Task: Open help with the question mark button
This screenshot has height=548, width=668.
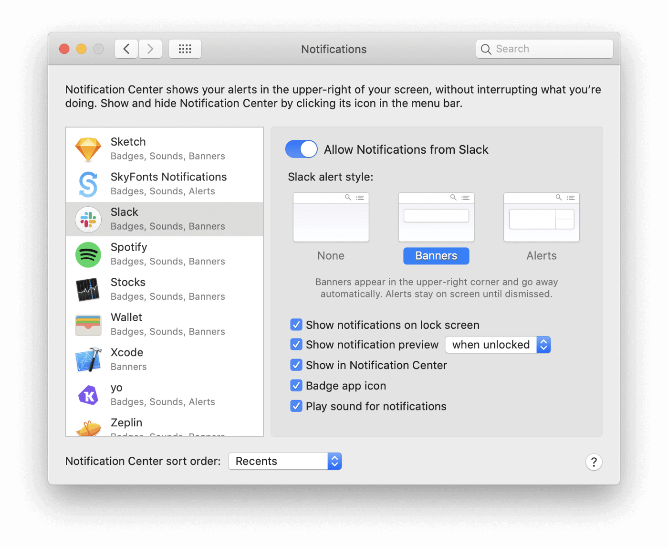Action: tap(594, 462)
